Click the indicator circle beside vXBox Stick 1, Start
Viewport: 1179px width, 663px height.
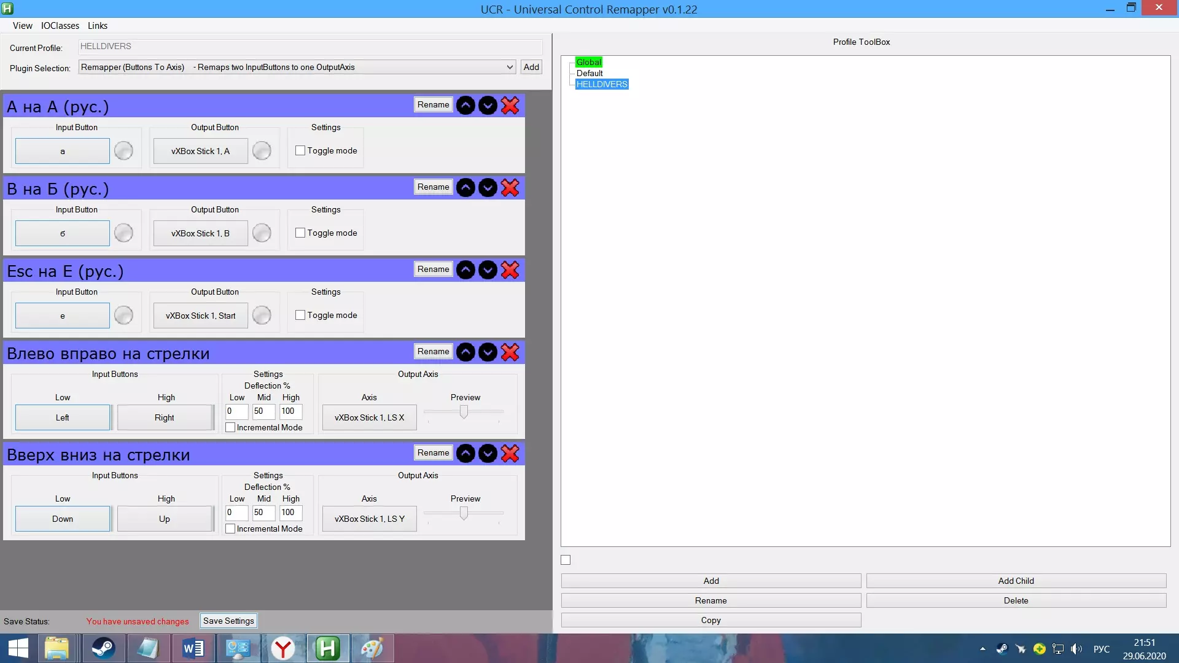tap(262, 316)
